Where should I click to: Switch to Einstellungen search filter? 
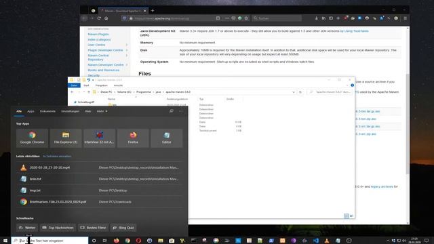point(70,111)
